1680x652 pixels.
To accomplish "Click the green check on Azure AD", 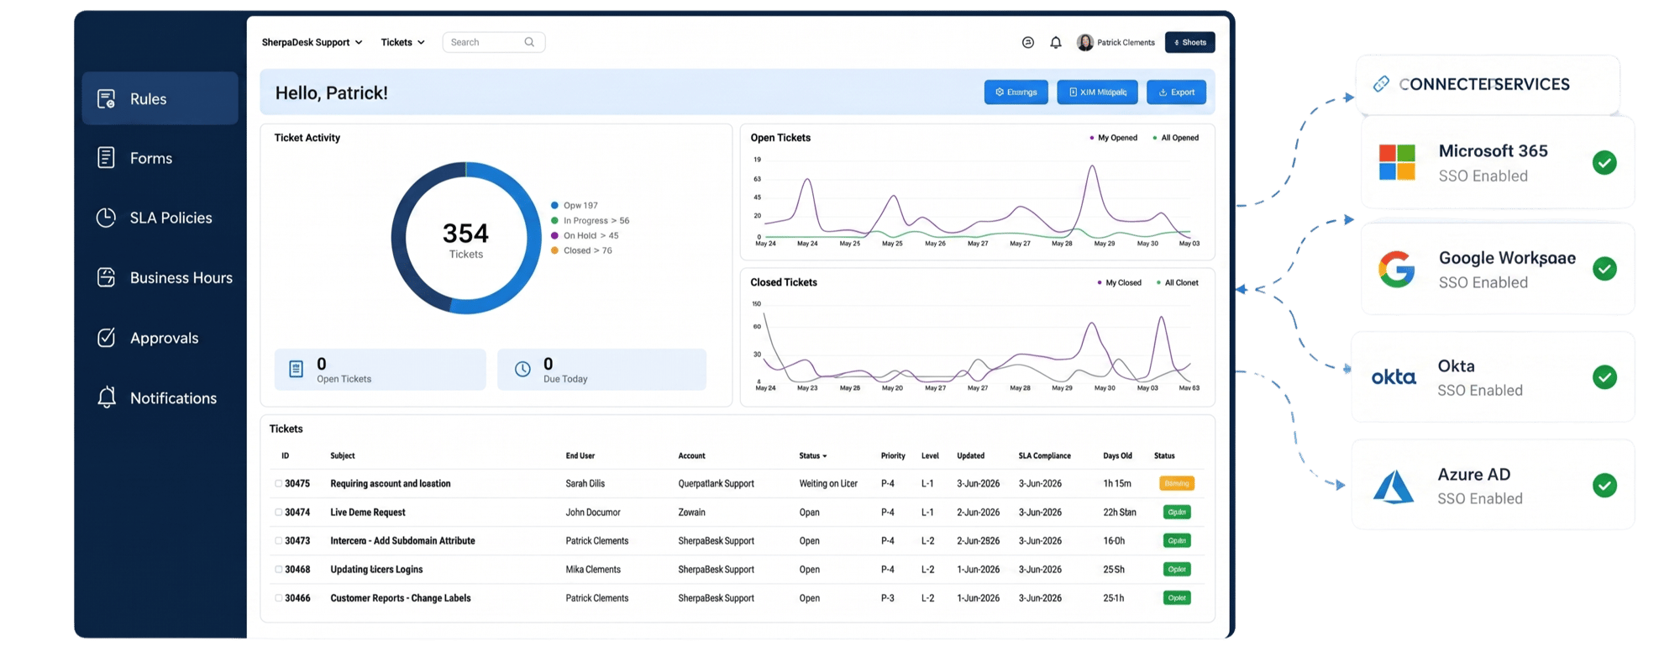I will point(1604,486).
